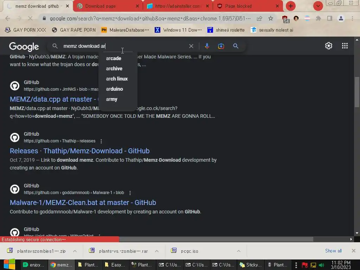Choose the arch linux suggestion
The width and height of the screenshot is (360, 270).
pos(118,79)
